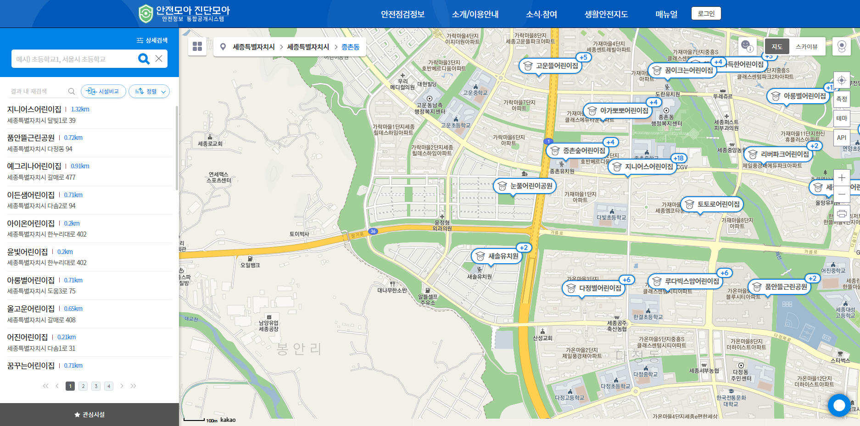The height and width of the screenshot is (426, 860).
Task: Click the search magnifier icon
Action: pos(144,59)
